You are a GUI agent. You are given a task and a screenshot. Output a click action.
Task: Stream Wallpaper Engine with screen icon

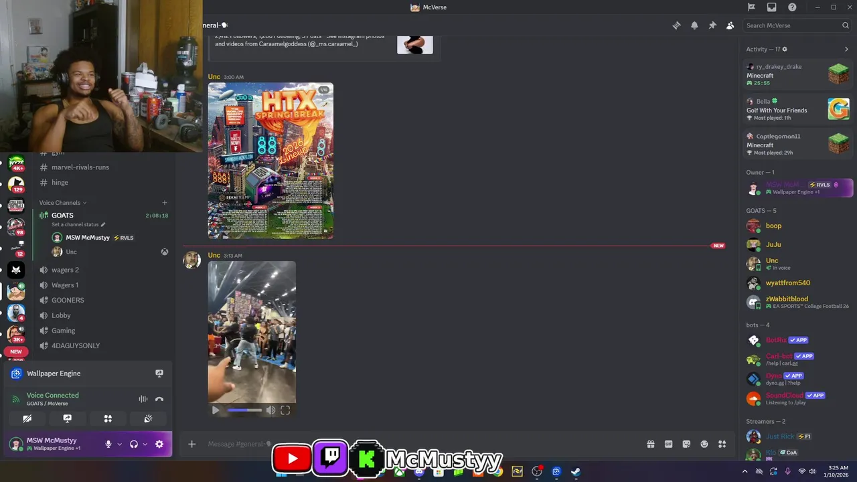159,374
